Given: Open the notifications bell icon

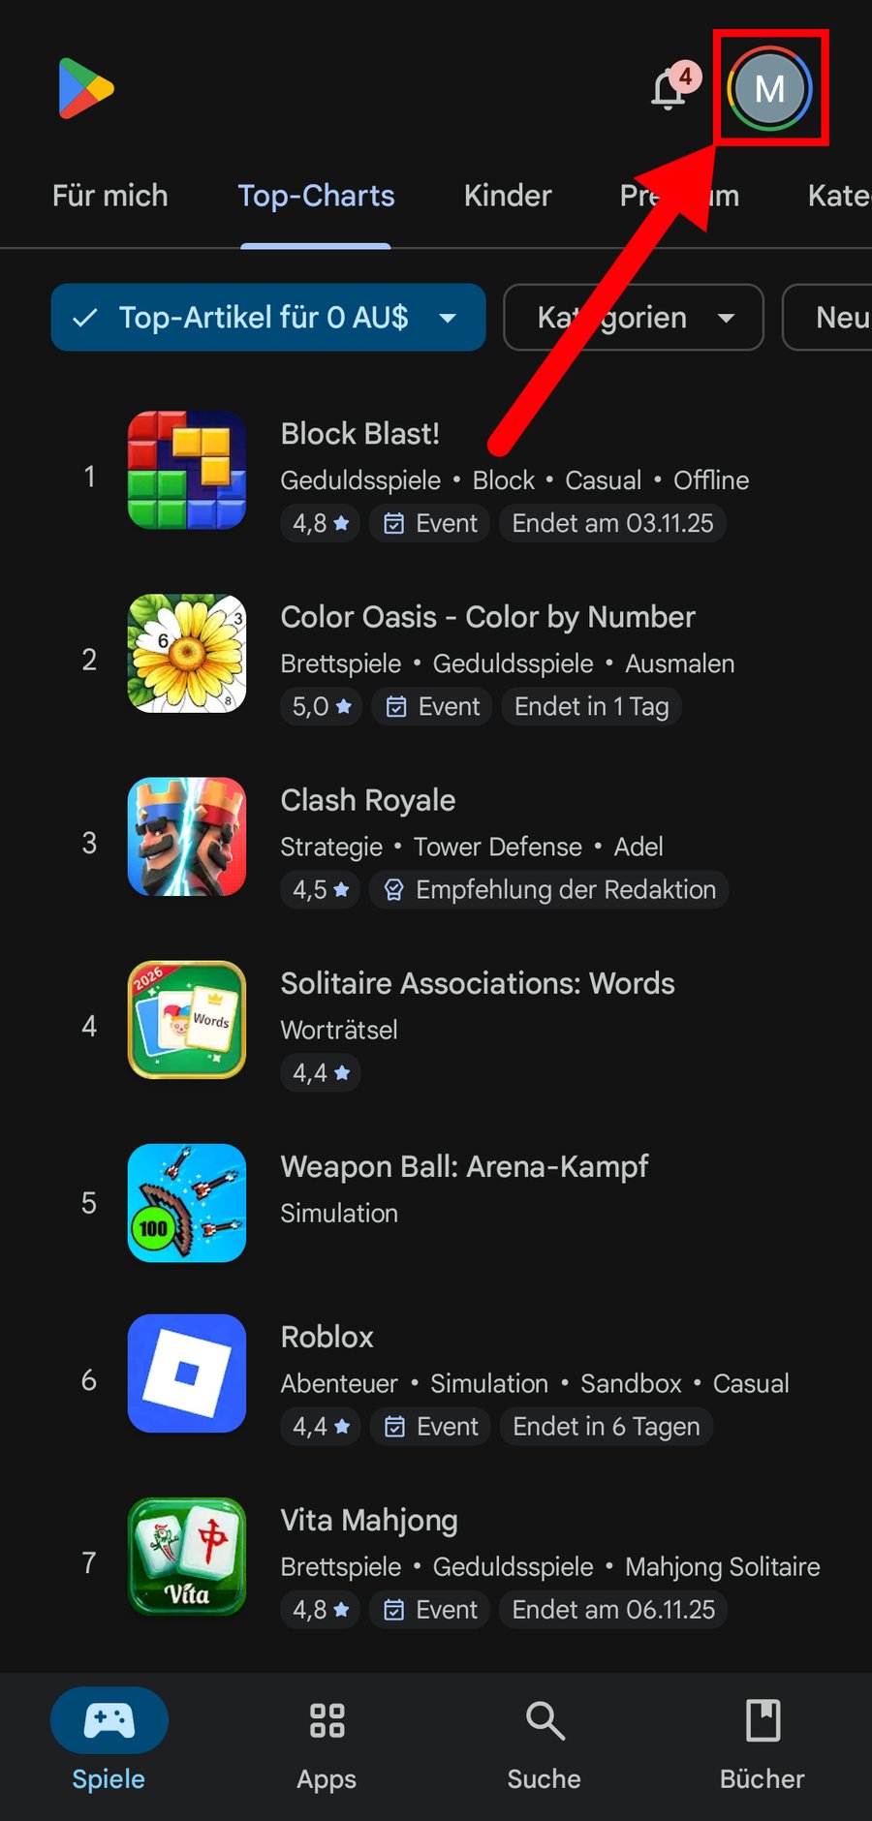Looking at the screenshot, I should pyautogui.click(x=670, y=89).
